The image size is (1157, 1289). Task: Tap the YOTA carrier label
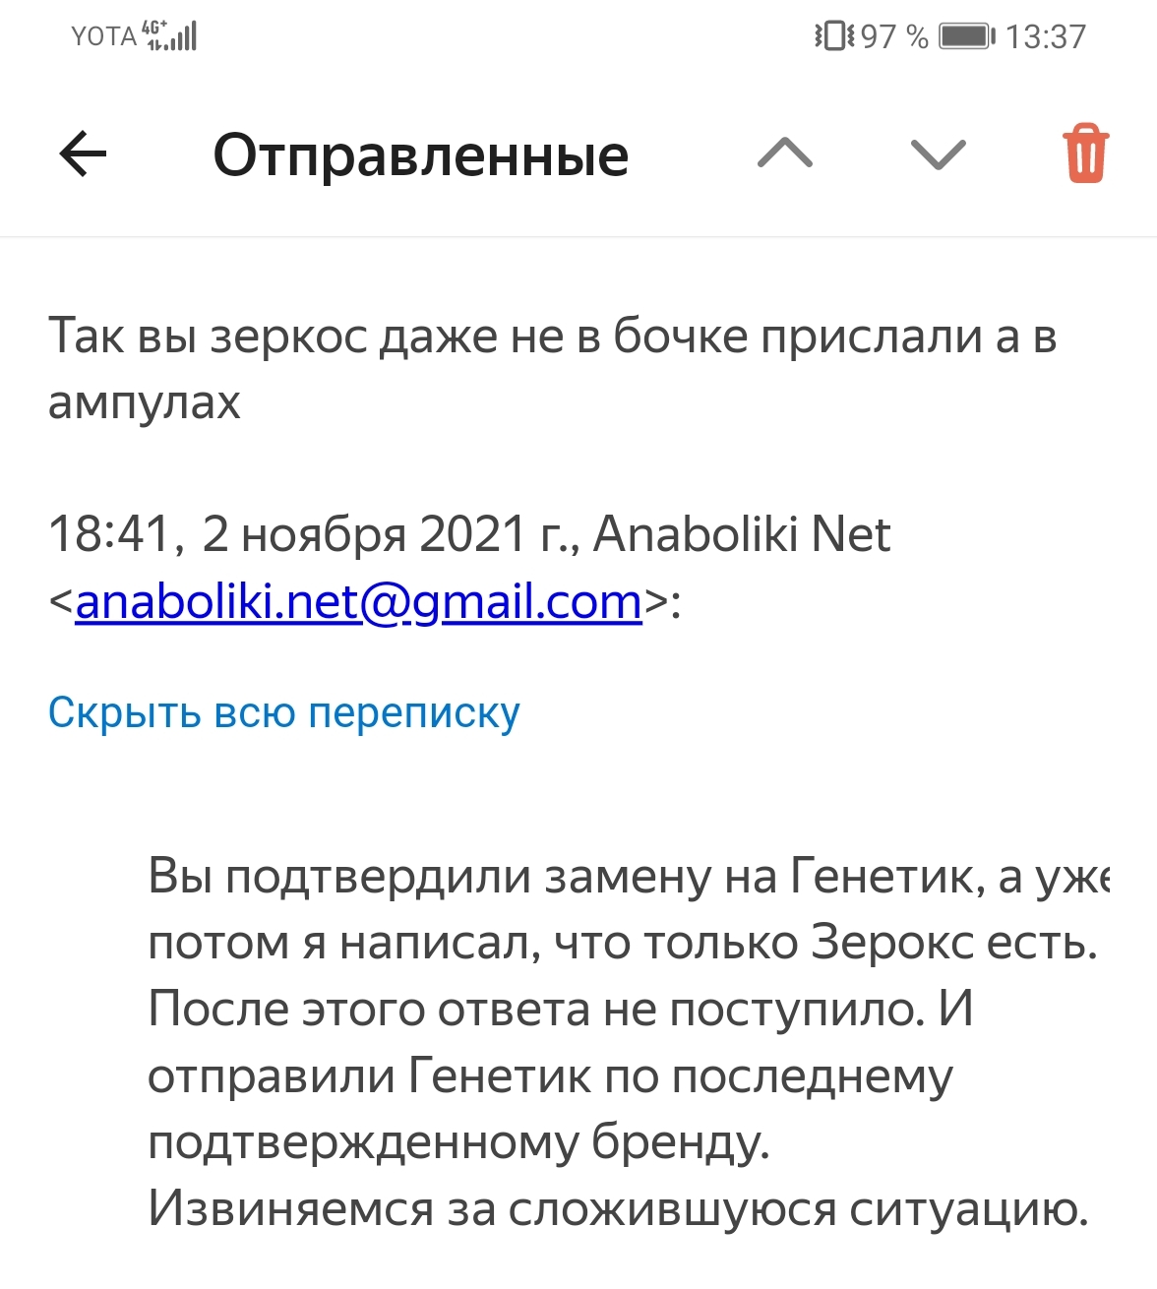pyautogui.click(x=103, y=36)
